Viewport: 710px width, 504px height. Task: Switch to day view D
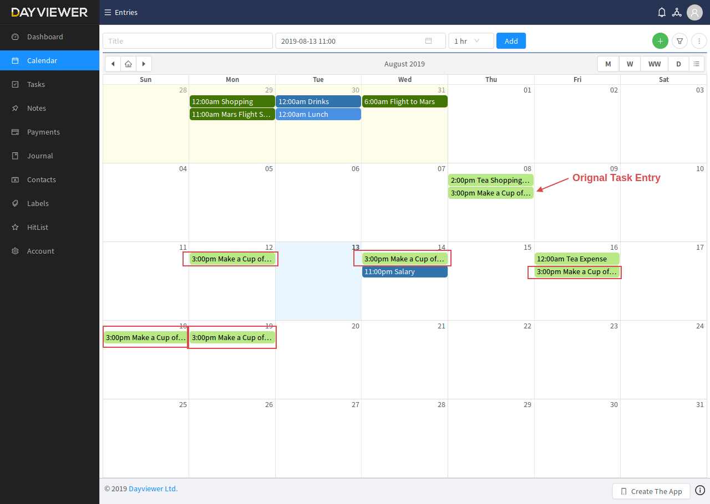tap(678, 64)
